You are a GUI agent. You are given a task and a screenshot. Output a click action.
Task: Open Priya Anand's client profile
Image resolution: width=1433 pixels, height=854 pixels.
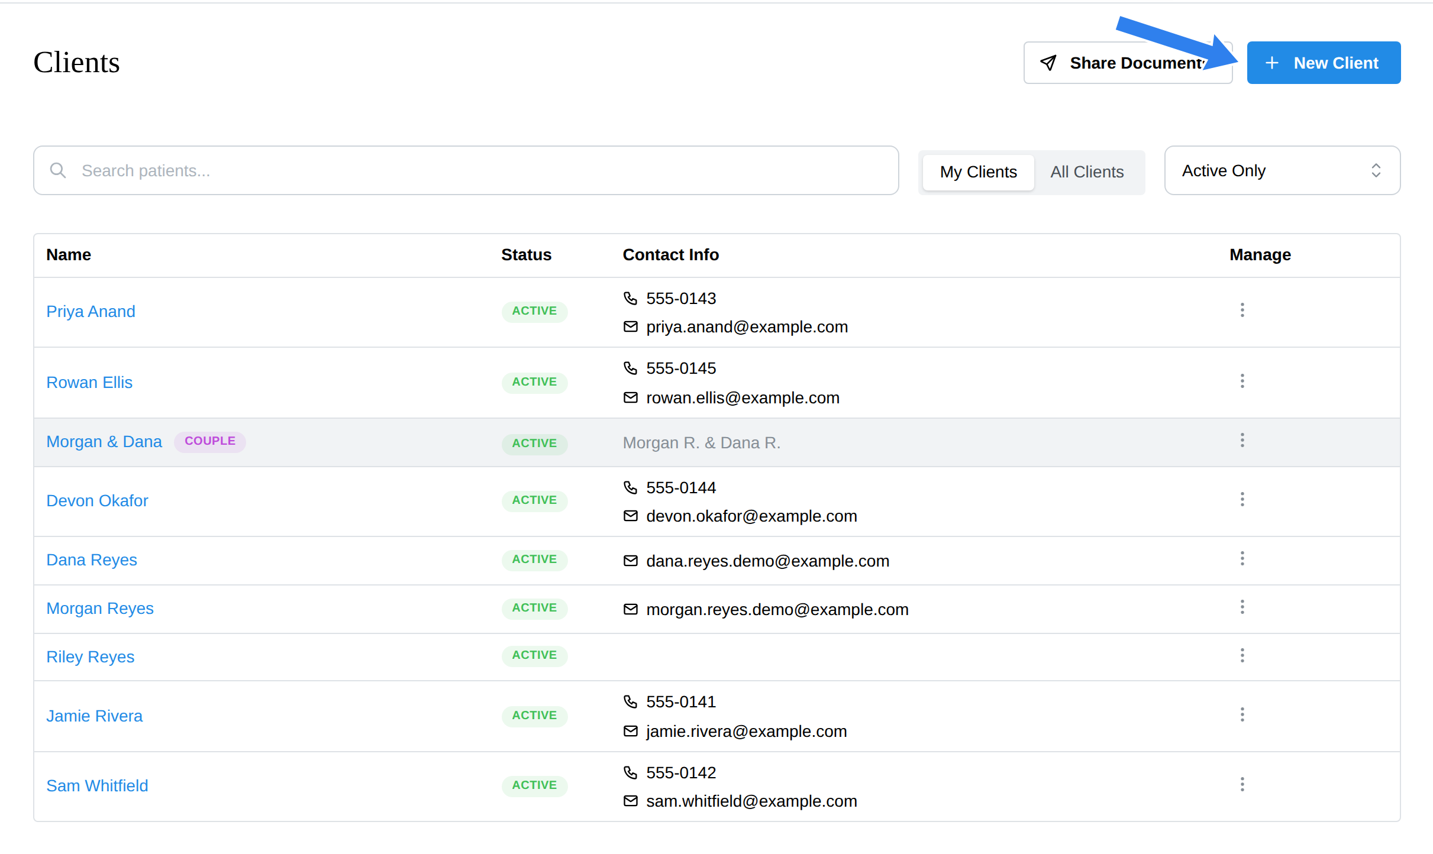pyautogui.click(x=91, y=311)
